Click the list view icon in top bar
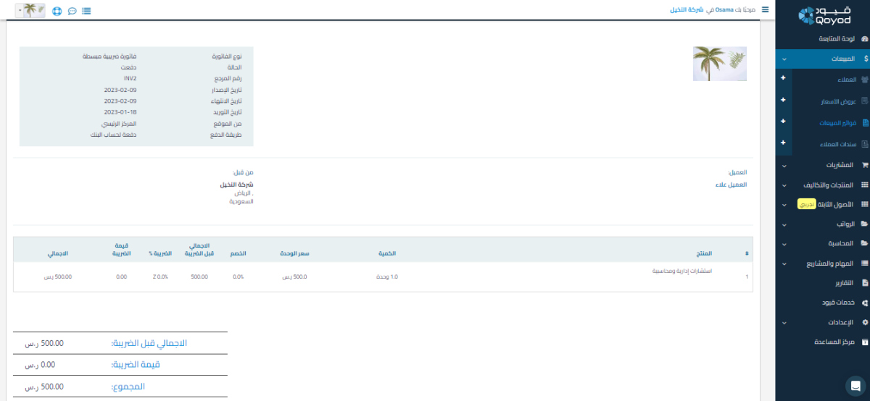The width and height of the screenshot is (870, 401). pyautogui.click(x=87, y=11)
